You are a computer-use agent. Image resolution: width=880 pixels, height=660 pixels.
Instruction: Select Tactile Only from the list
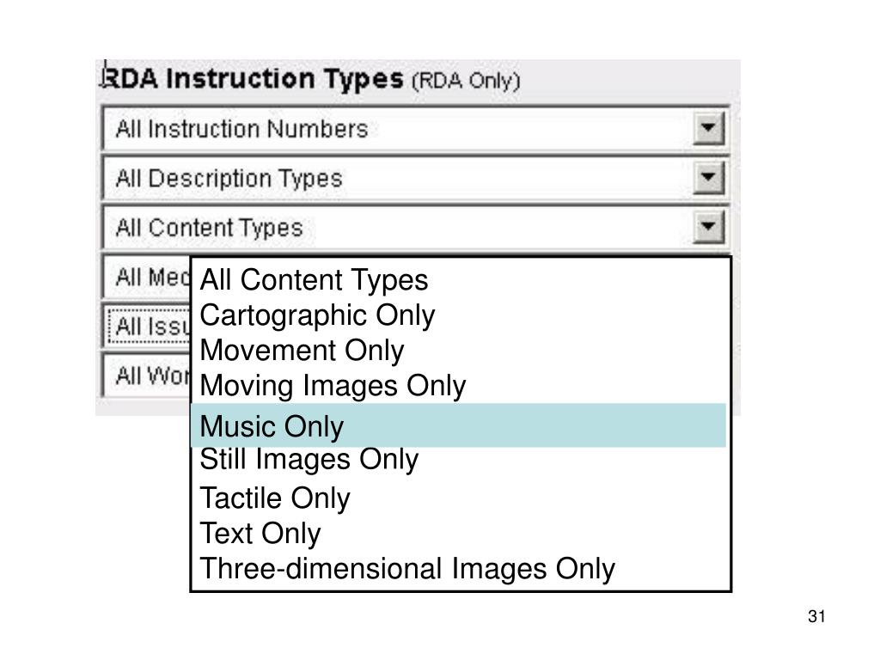pos(275,498)
